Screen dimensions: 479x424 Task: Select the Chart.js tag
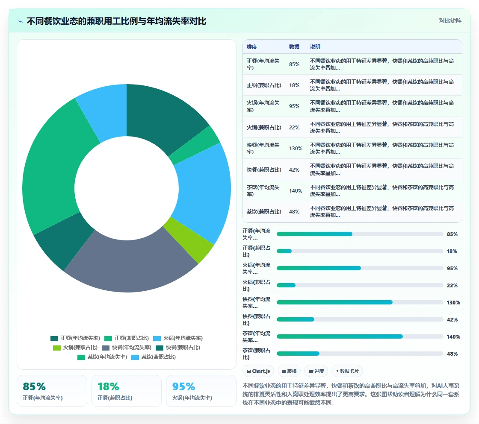258,371
